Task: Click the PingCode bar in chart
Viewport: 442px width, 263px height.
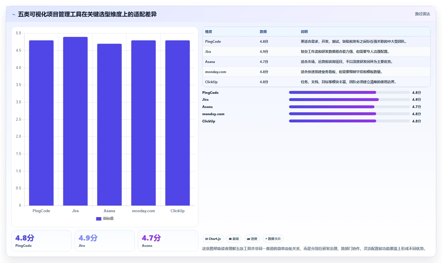Action: [x=41, y=123]
